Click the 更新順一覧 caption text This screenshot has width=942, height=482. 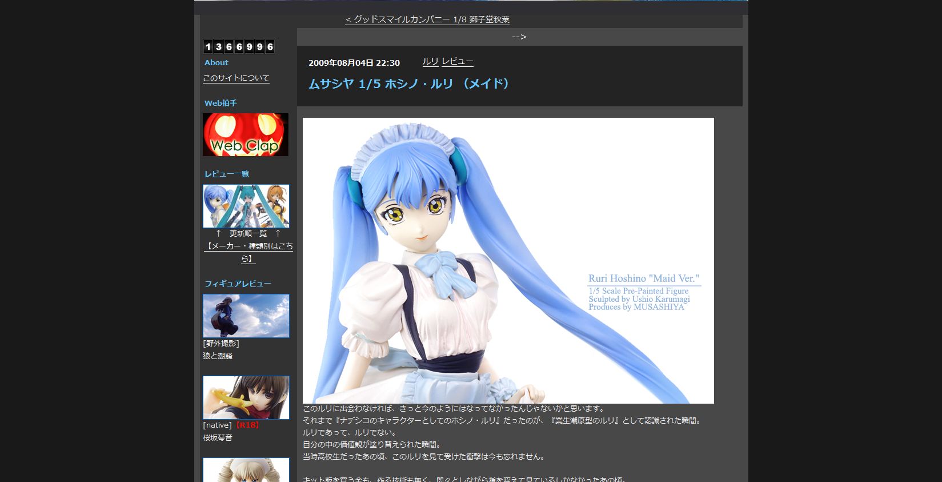pyautogui.click(x=248, y=234)
